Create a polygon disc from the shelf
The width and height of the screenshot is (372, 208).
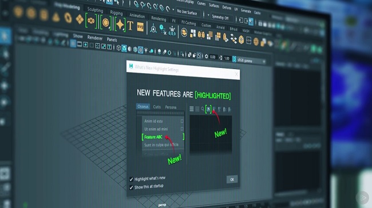(x=91, y=21)
